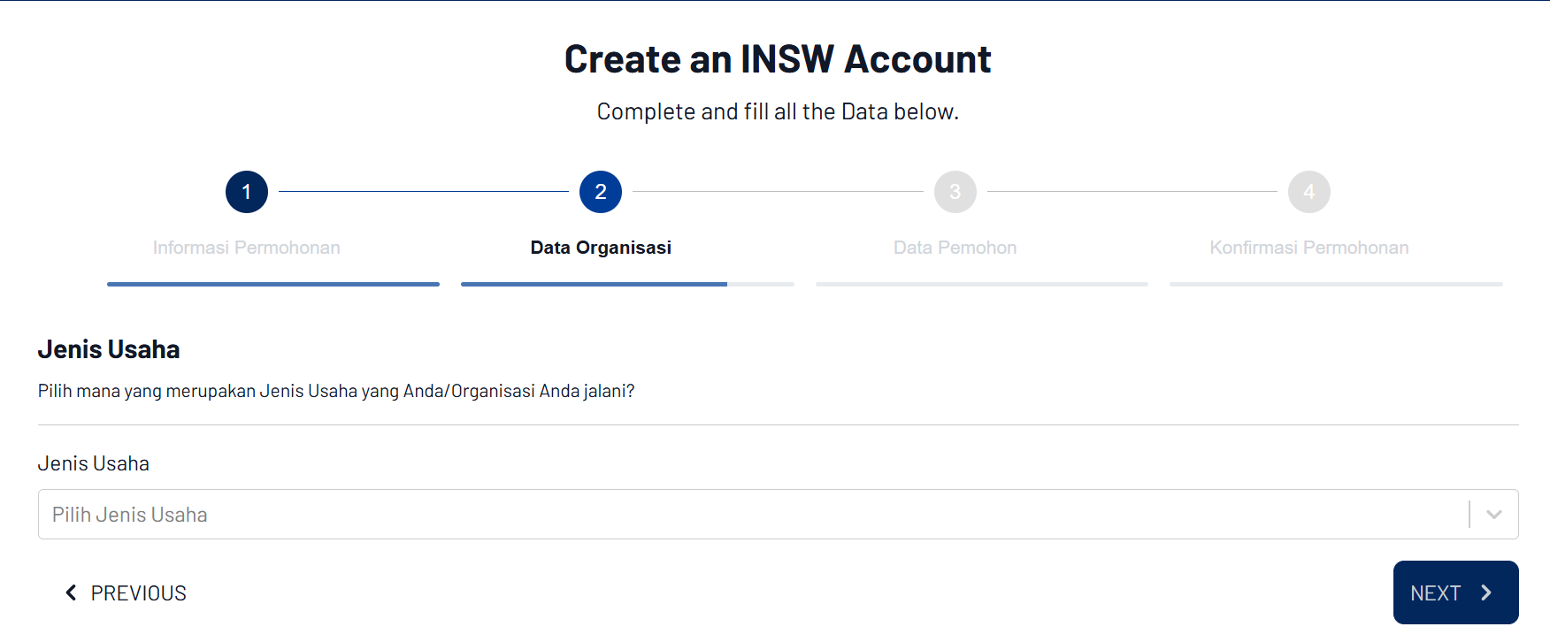Select the Data Organisasi step label
Screen dimensions: 1550x642
point(601,248)
